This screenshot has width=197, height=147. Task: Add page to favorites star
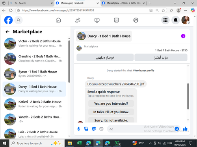point(163,10)
